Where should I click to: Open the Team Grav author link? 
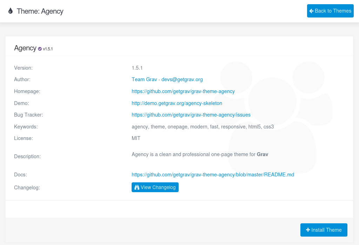(x=144, y=79)
